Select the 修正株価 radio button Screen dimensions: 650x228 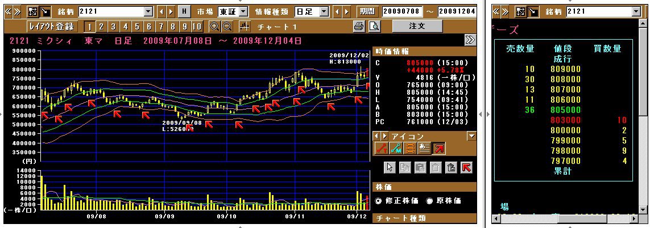(x=379, y=201)
